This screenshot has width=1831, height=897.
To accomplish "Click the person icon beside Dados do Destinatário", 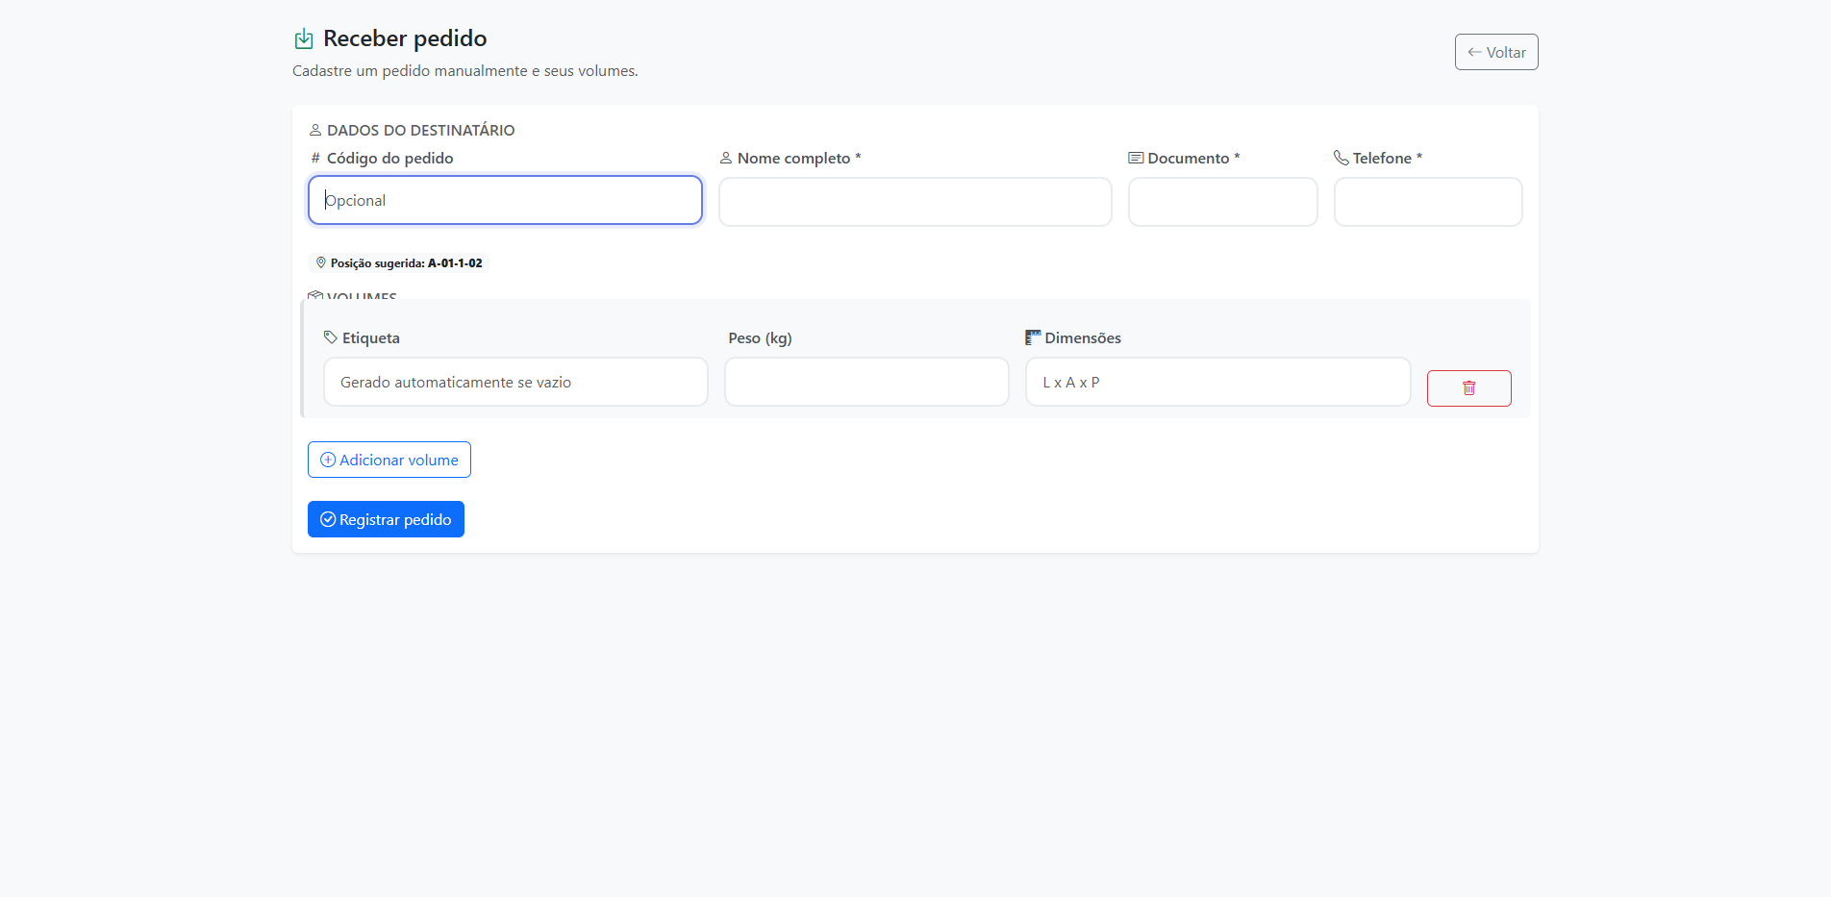I will tap(315, 130).
